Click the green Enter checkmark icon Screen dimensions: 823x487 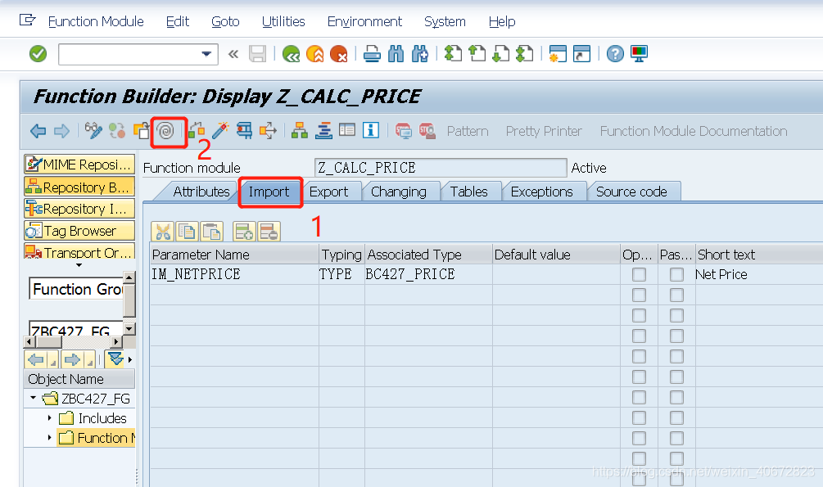pos(38,53)
